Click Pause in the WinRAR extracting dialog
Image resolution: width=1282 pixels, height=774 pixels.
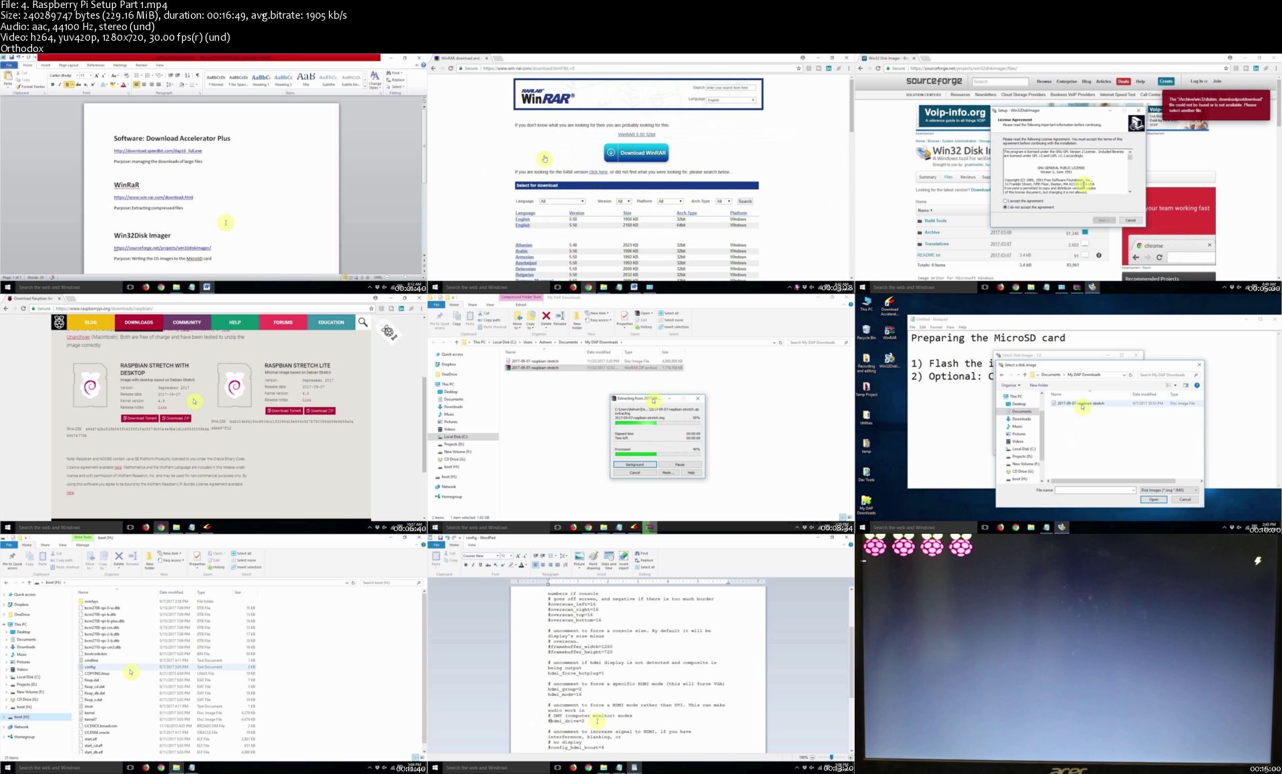pos(680,464)
